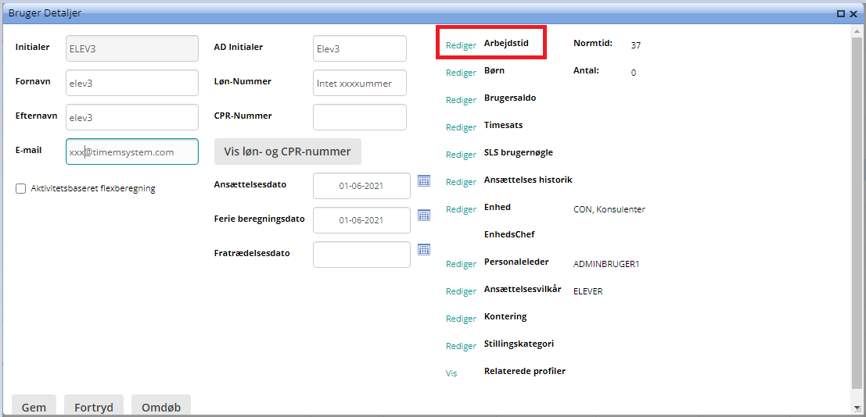Open calendar picker for Ansættelsesdato

tap(424, 180)
